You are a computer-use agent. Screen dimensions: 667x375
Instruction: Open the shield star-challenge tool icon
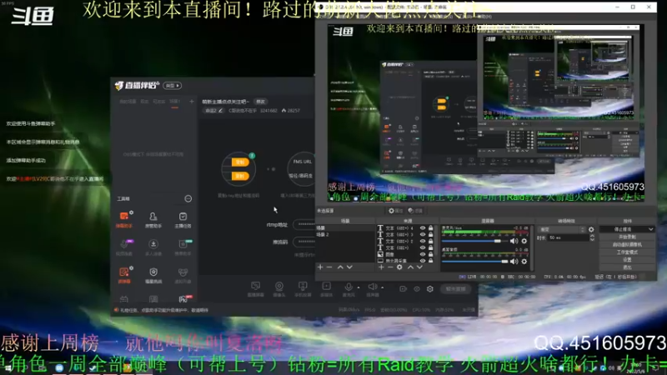[153, 275]
